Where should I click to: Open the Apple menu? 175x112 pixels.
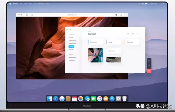(10, 4)
